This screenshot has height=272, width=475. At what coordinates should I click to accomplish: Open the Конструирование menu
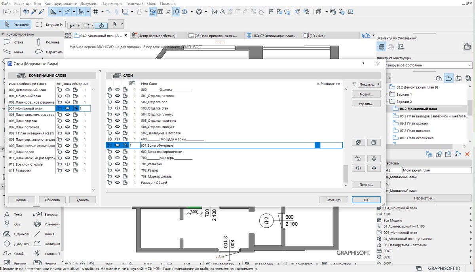(61, 3)
